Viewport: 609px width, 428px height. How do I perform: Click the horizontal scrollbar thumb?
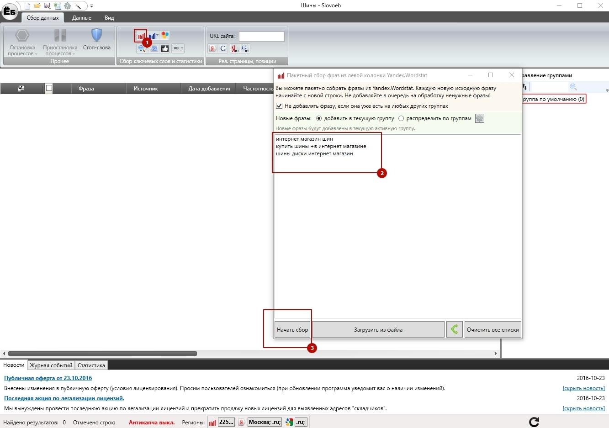coord(102,354)
